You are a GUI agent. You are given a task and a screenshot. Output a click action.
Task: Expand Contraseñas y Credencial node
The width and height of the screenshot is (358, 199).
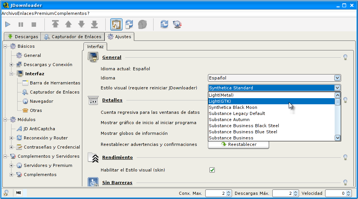pos(11,147)
